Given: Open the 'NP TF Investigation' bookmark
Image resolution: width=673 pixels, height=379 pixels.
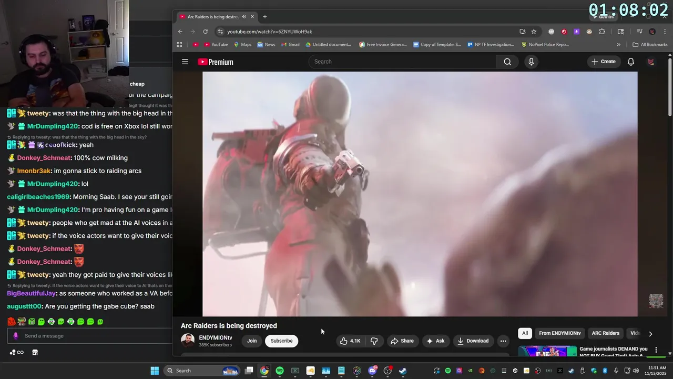Looking at the screenshot, I should [x=491, y=45].
